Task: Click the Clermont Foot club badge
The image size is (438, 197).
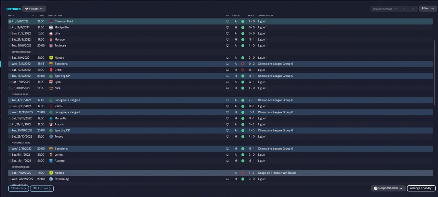Action: (x=51, y=21)
